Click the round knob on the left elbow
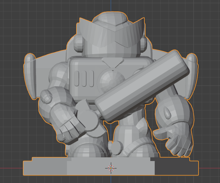This screenshot has width=220, height=183. pyautogui.click(x=46, y=96)
